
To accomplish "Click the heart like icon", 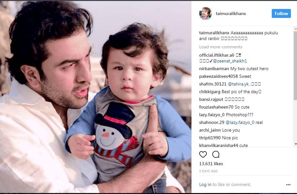I will click(203, 154).
